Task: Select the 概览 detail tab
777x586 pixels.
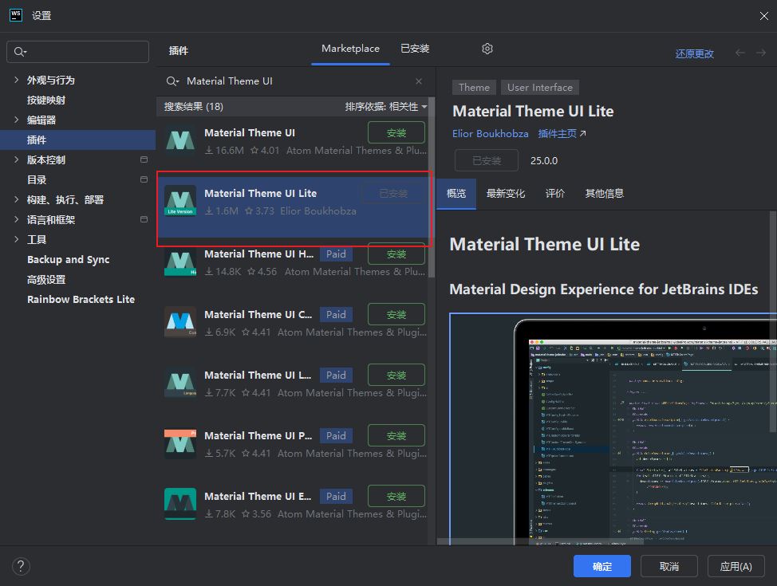Action: coord(456,194)
